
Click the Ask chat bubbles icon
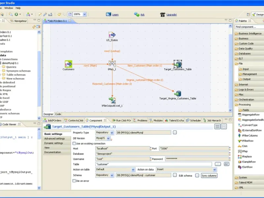click(137, 15)
